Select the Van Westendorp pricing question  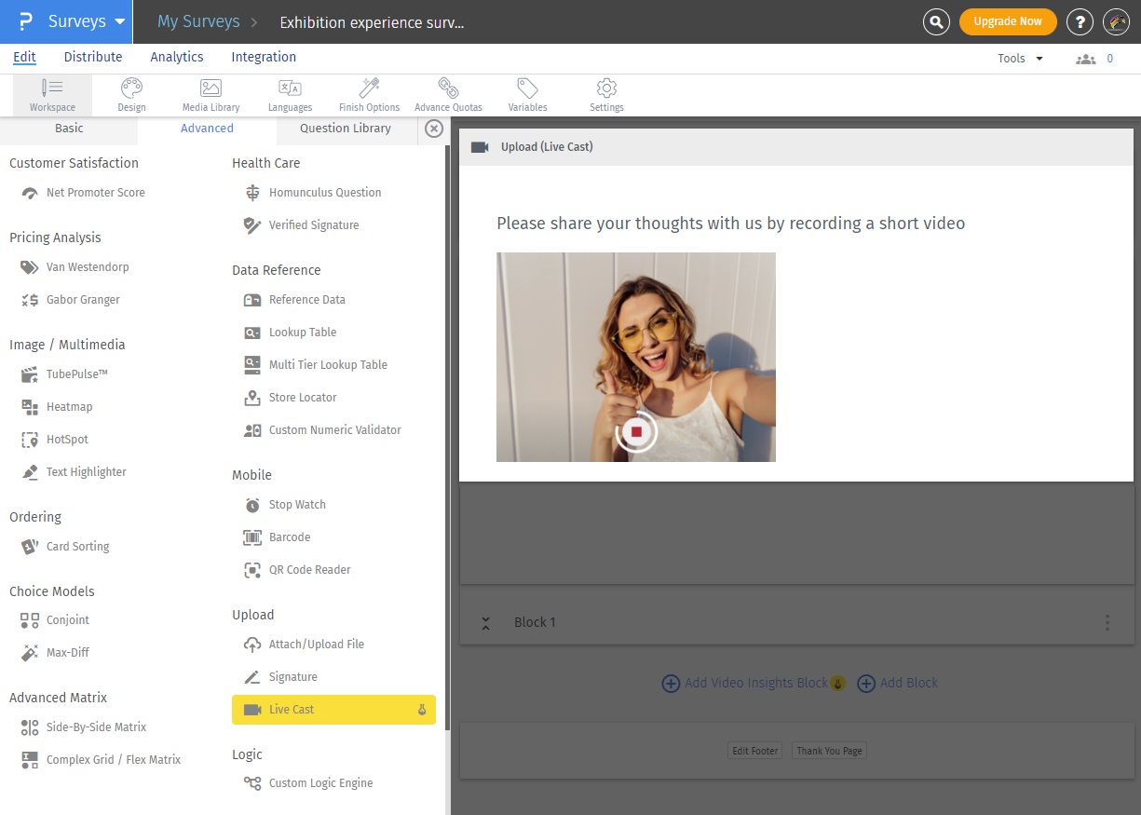pos(86,267)
